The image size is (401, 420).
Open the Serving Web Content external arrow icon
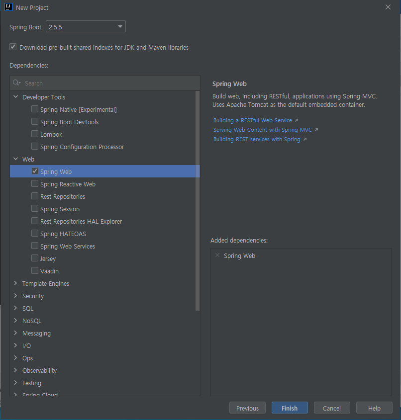316,130
